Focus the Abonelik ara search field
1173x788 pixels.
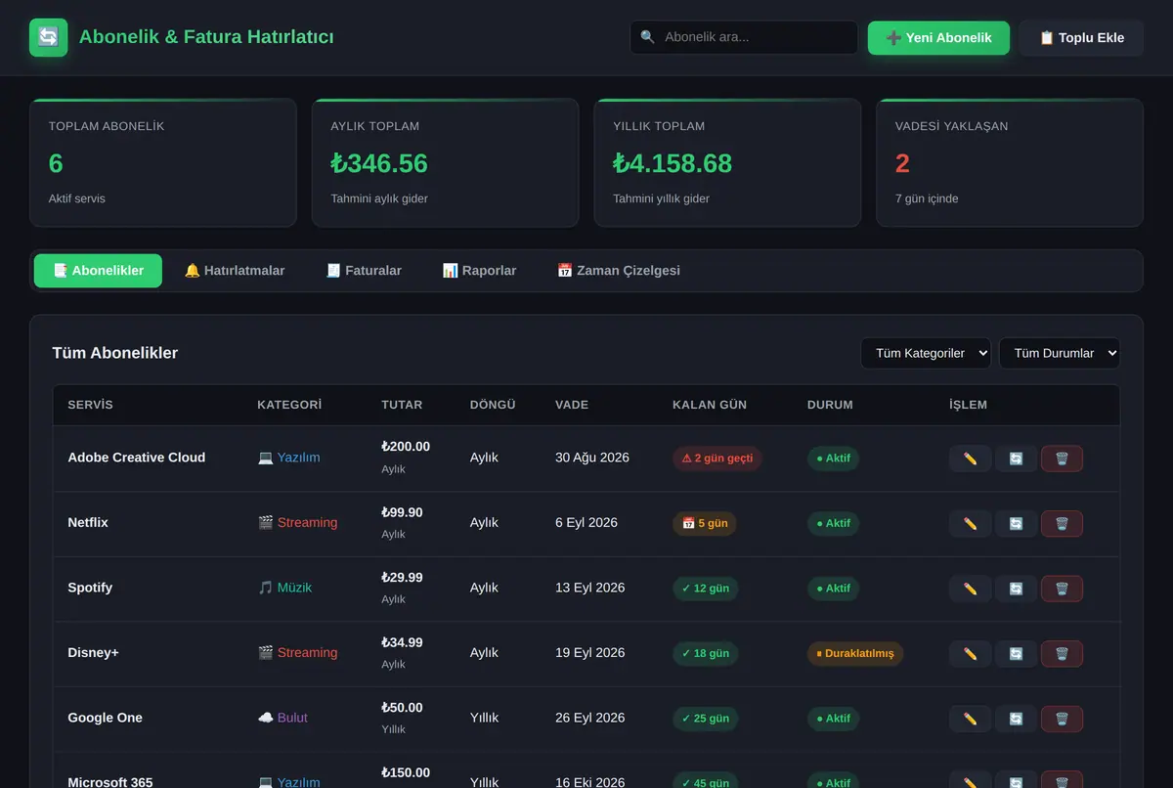pyautogui.click(x=744, y=37)
